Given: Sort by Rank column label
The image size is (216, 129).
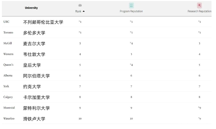Looking at the screenshot, I should pyautogui.click(x=78, y=11).
